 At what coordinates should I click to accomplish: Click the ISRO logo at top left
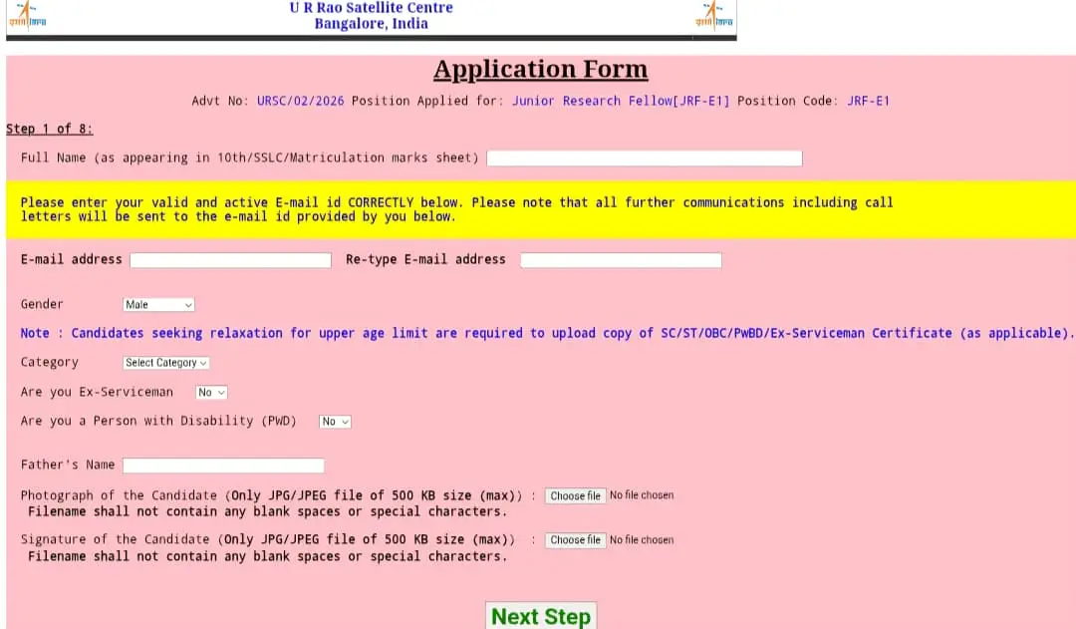pos(28,15)
